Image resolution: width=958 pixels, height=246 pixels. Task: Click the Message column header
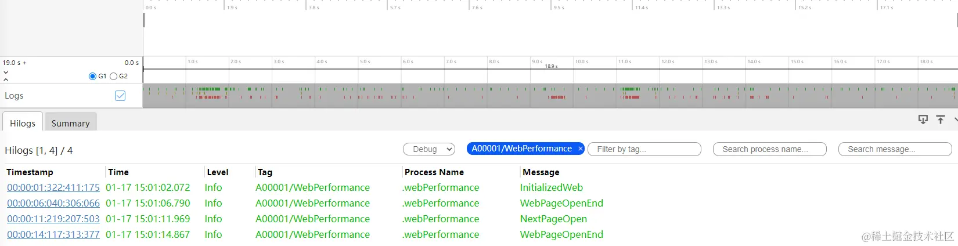[541, 172]
